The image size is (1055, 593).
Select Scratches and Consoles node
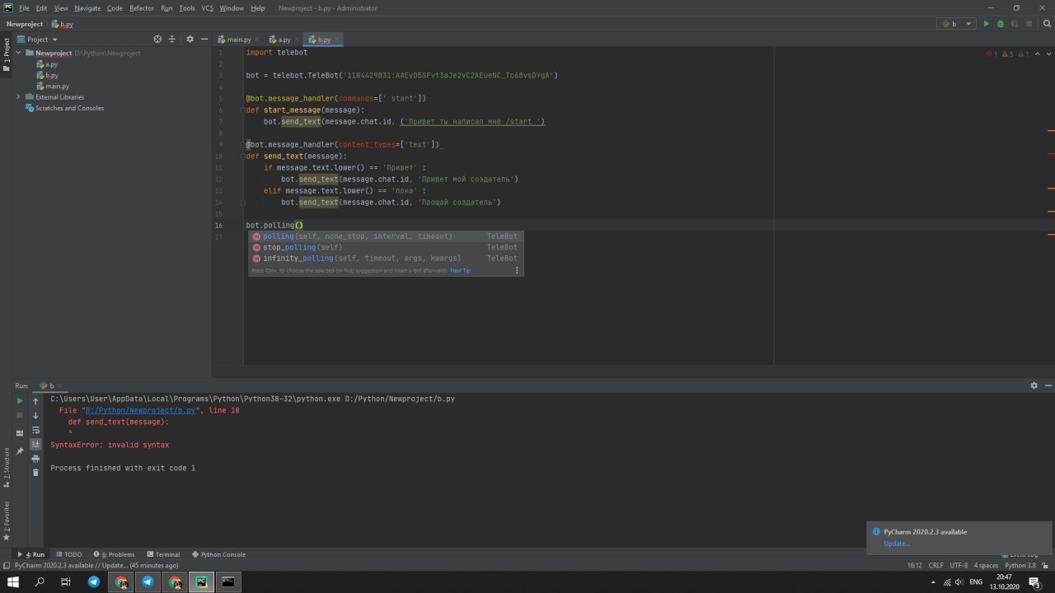(69, 108)
